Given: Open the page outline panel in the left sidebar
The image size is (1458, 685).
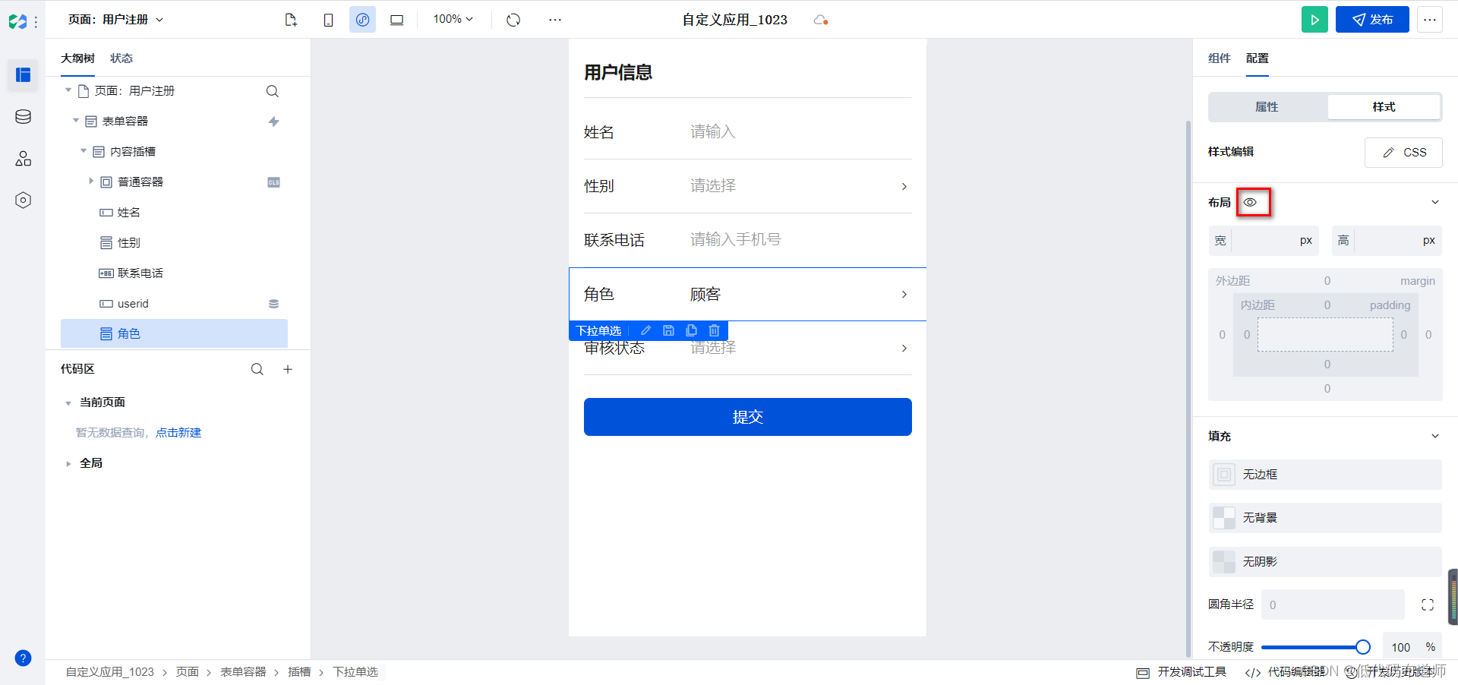Looking at the screenshot, I should 23,74.
